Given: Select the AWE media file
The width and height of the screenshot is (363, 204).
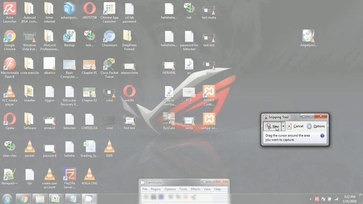Looking at the screenshot, I should click(109, 148).
